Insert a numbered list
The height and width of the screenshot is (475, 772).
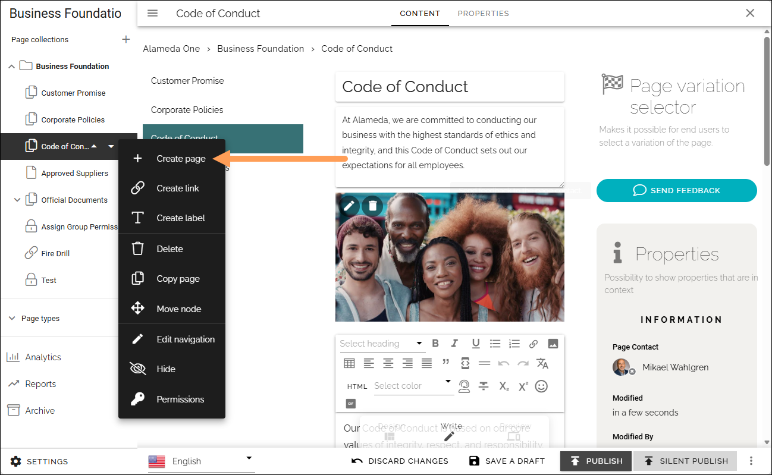[514, 344]
